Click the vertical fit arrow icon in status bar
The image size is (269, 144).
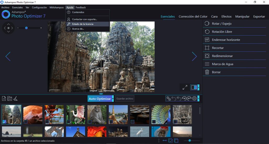(159, 141)
